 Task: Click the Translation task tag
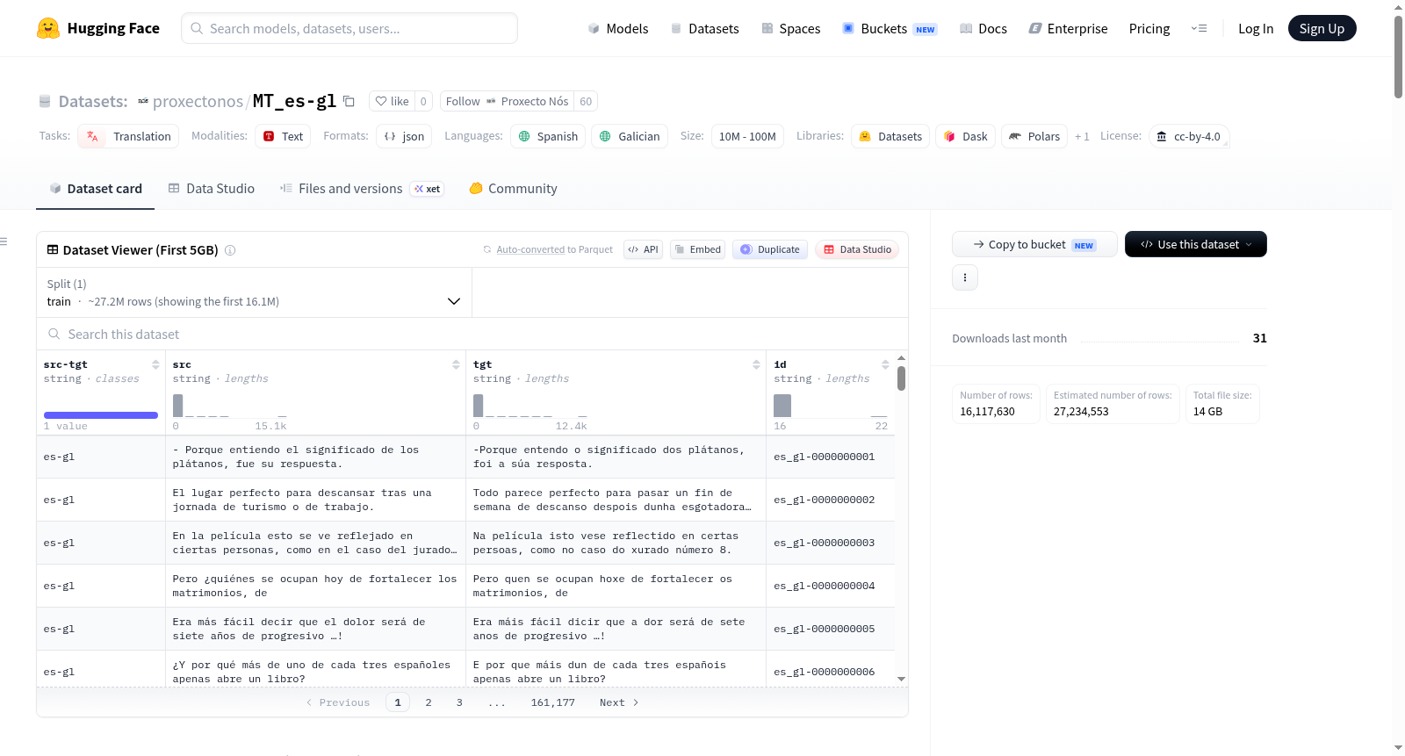pos(128,136)
